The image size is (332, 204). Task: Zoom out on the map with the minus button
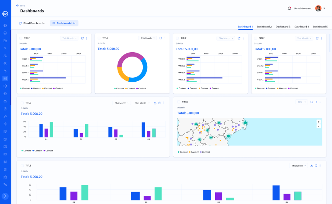pyautogui.click(x=318, y=126)
